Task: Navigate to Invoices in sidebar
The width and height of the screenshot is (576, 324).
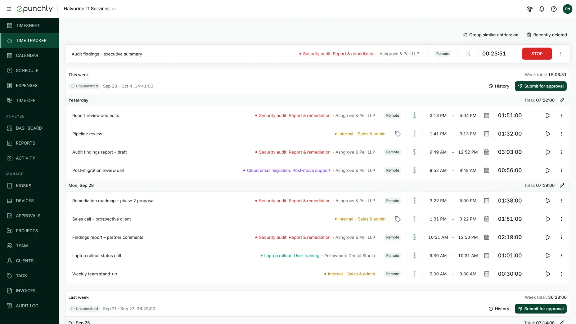Action: pos(30,291)
